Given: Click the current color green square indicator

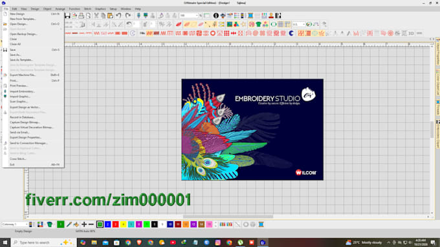Looking at the screenshot, I should coord(61,224).
